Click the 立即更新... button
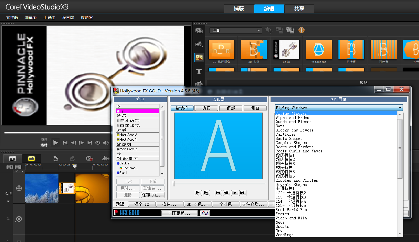 179,213
